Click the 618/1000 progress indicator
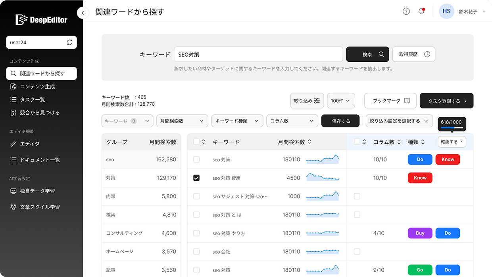The width and height of the screenshot is (492, 277). coord(452,124)
